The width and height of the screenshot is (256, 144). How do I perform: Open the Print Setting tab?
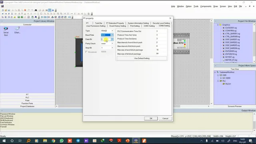(135, 26)
